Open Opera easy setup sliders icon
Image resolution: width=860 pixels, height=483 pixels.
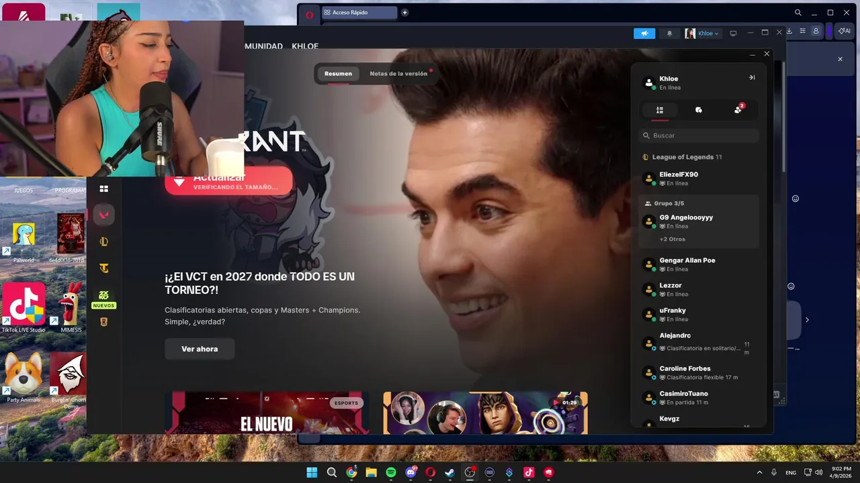pyautogui.click(x=802, y=31)
